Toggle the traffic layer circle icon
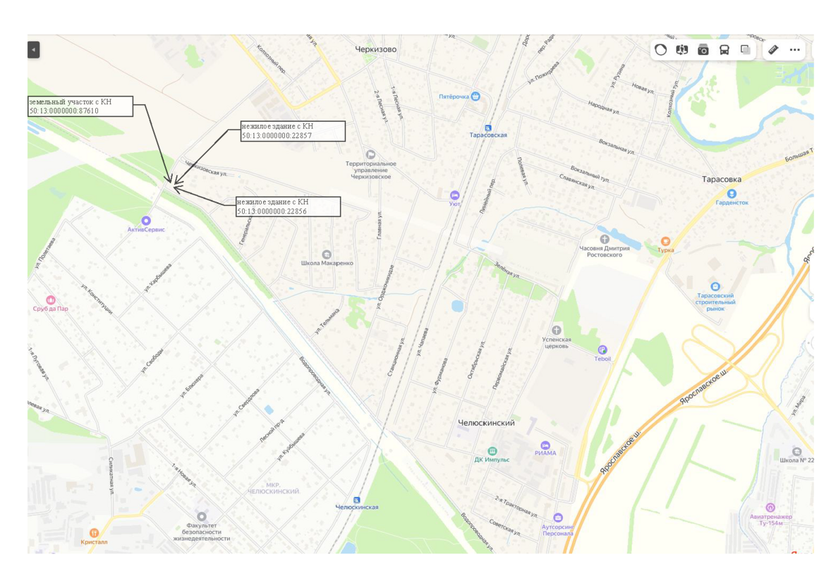Viewport: 824px width, 578px height. pyautogui.click(x=660, y=49)
